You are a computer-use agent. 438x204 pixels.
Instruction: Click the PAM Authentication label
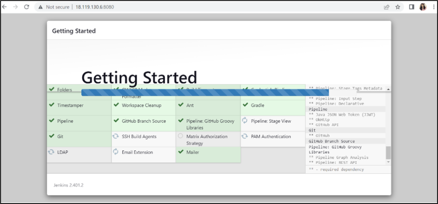tap(271, 137)
